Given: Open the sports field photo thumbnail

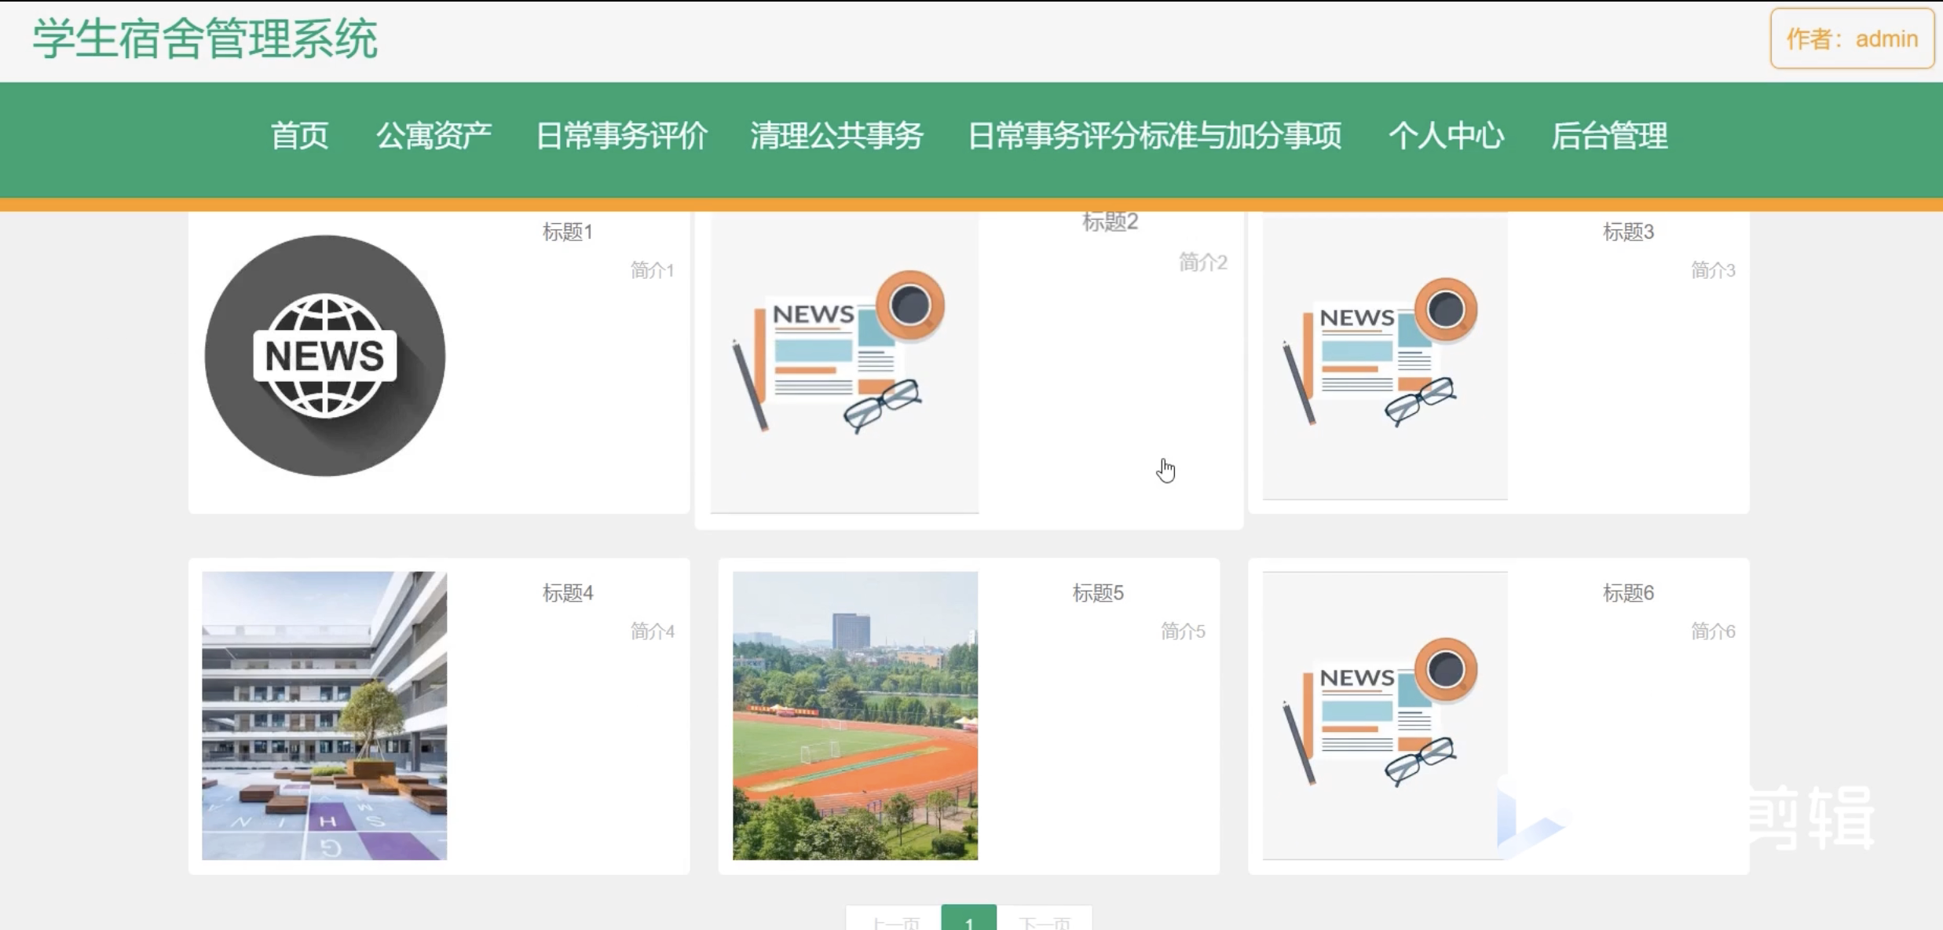Looking at the screenshot, I should point(854,715).
